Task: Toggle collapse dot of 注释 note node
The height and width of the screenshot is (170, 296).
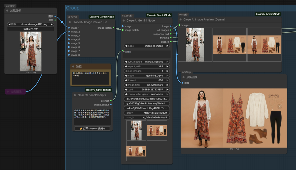Action: [x=73, y=66]
